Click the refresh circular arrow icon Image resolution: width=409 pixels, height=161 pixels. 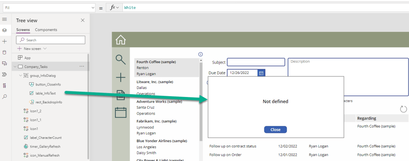(403, 109)
